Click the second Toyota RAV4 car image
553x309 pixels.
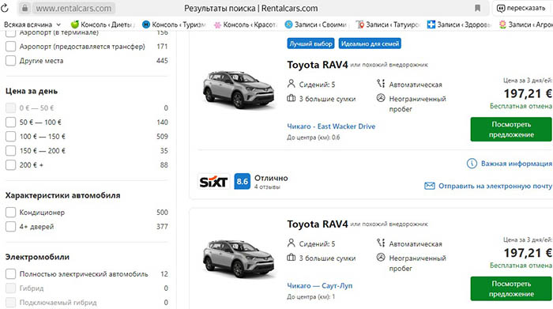(239, 258)
